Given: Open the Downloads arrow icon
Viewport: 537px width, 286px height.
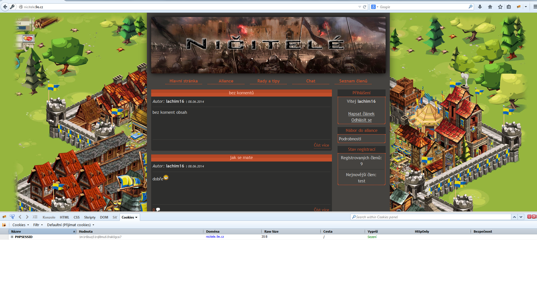Looking at the screenshot, I should click(480, 7).
